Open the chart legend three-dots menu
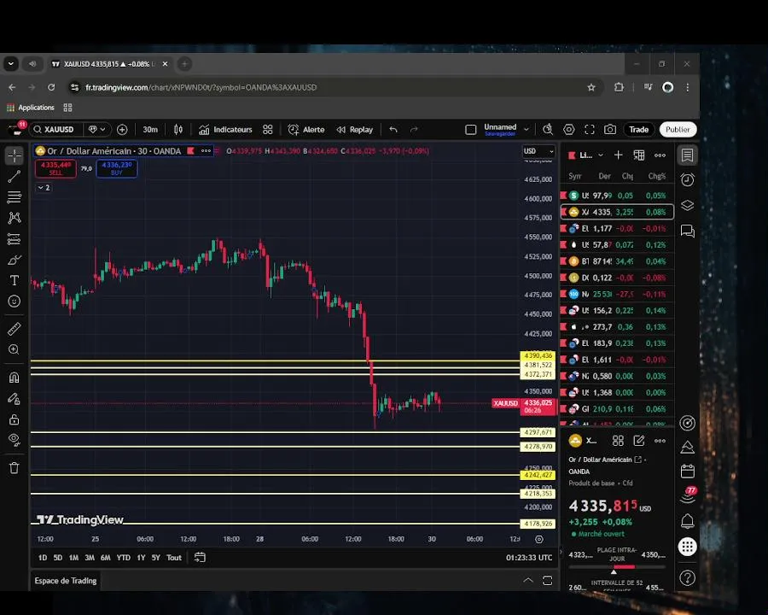Viewport: 768px width, 615px height. click(x=206, y=150)
